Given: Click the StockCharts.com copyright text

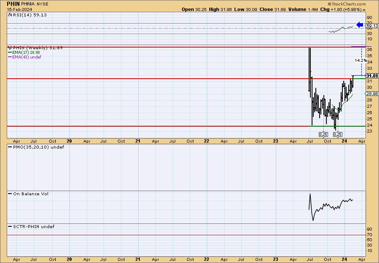Looking at the screenshot, I should 347,4.
